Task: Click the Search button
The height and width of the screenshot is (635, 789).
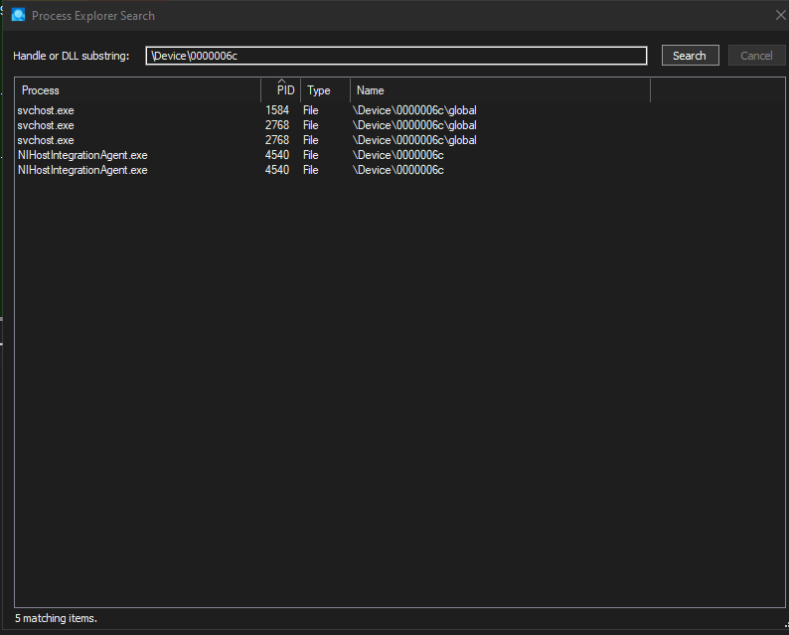Action: [690, 56]
